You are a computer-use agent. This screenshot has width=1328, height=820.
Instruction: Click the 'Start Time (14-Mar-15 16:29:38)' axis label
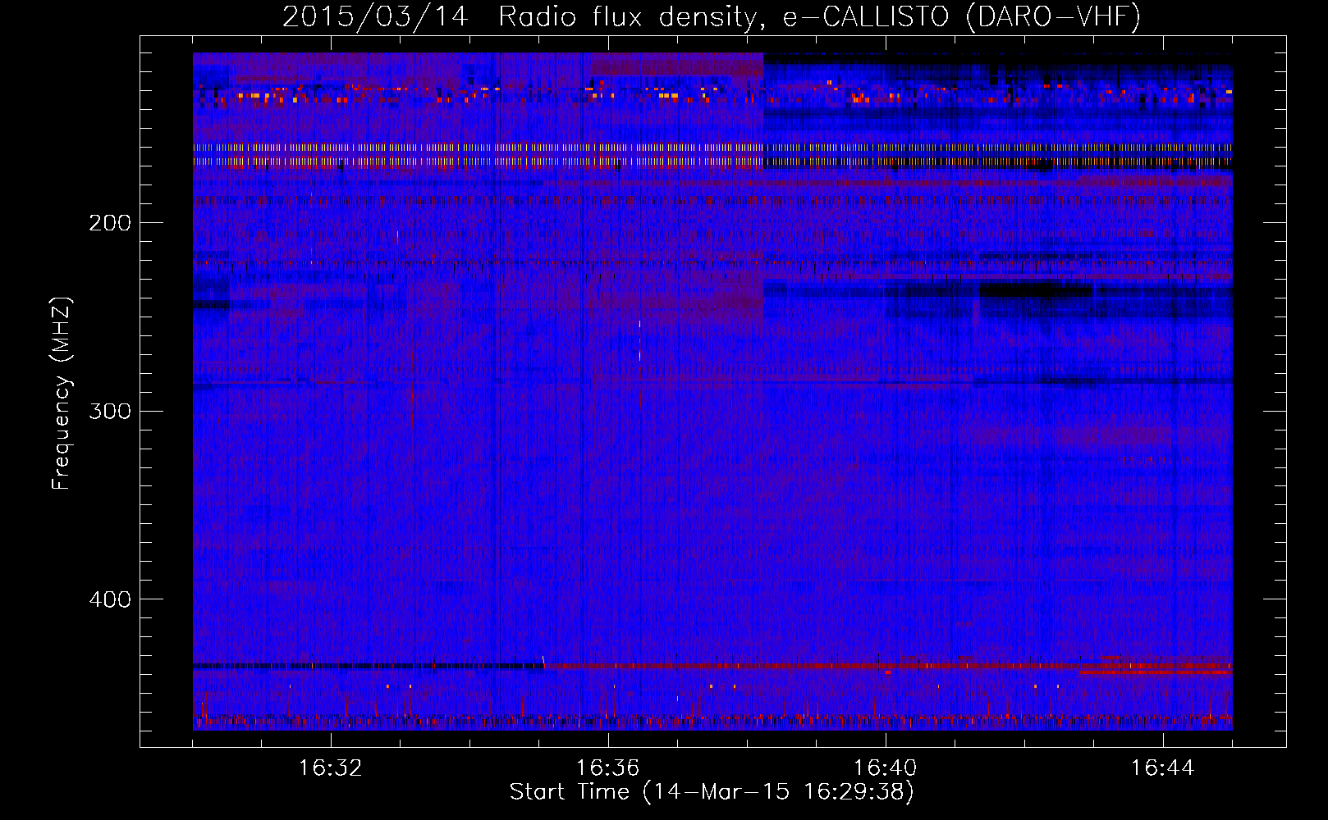click(712, 792)
